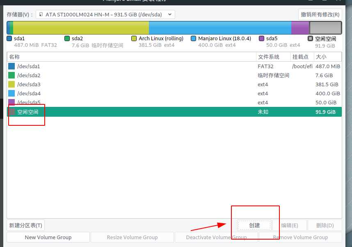This screenshot has width=352, height=247.
Task: Click the Arch Linux (rolling) legend swatch
Action: (134, 39)
